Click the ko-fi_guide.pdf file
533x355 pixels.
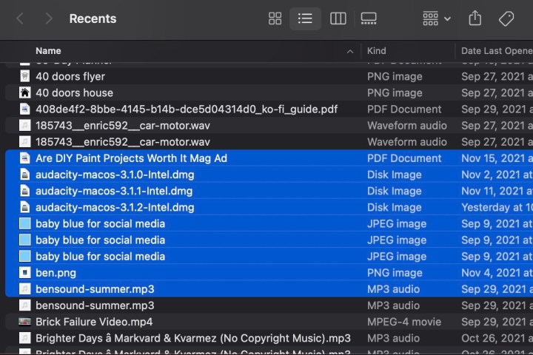[187, 109]
